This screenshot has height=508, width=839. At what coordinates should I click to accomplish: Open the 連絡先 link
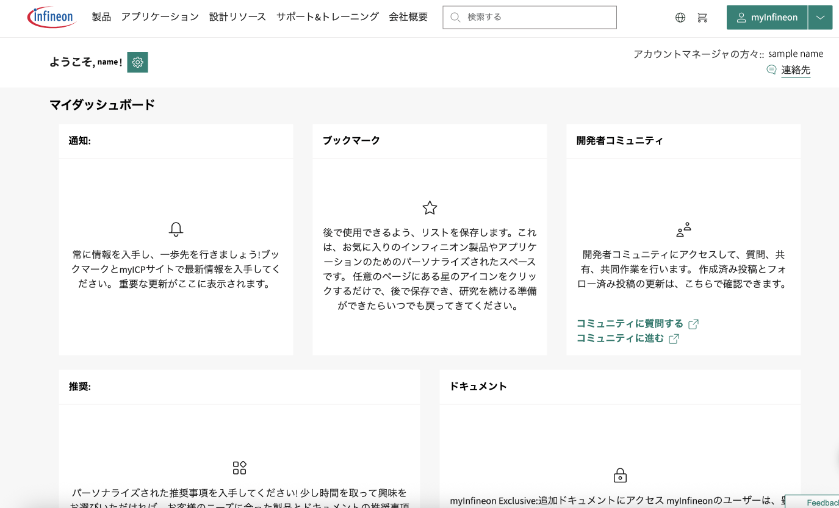pos(796,70)
